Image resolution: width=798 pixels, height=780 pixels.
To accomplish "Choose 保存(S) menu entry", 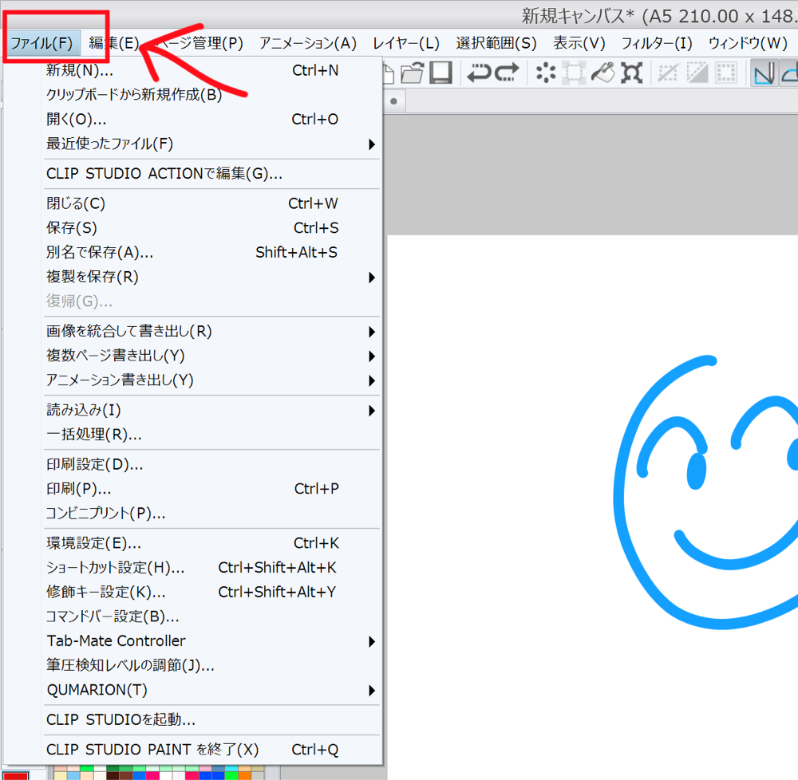I will coord(212,228).
